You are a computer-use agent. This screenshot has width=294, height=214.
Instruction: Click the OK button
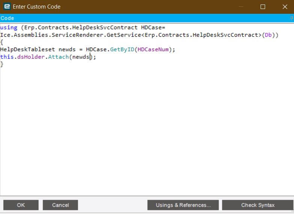(21, 205)
